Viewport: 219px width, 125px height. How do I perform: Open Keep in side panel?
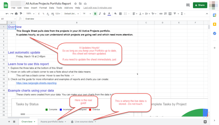pyautogui.click(x=214, y=24)
